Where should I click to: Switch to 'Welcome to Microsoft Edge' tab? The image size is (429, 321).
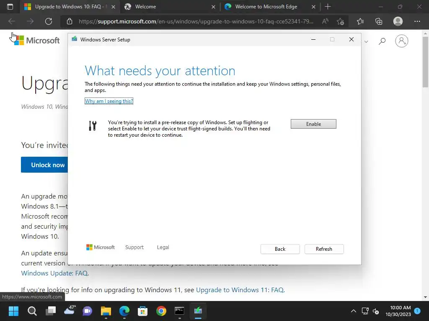[x=270, y=7]
